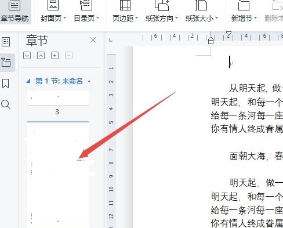Remove section with the minus button
The image size is (283, 228).
(x=68, y=56)
